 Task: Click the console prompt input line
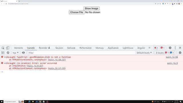point(91,72)
